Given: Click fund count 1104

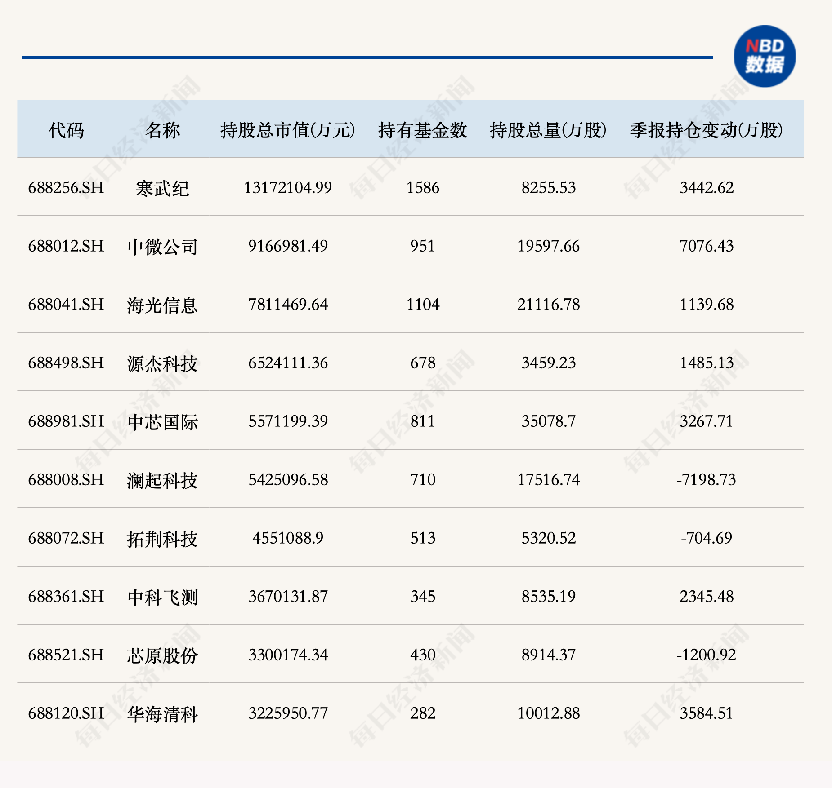Looking at the screenshot, I should pyautogui.click(x=423, y=305).
